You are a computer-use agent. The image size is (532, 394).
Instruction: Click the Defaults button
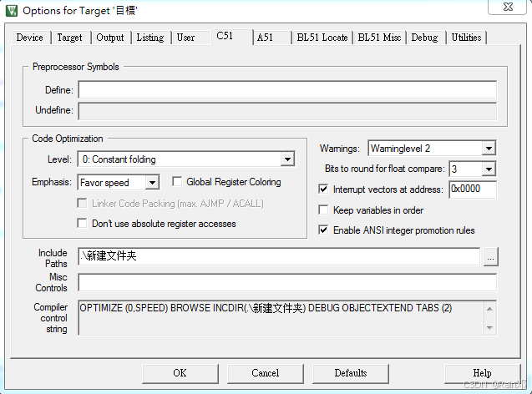click(351, 373)
